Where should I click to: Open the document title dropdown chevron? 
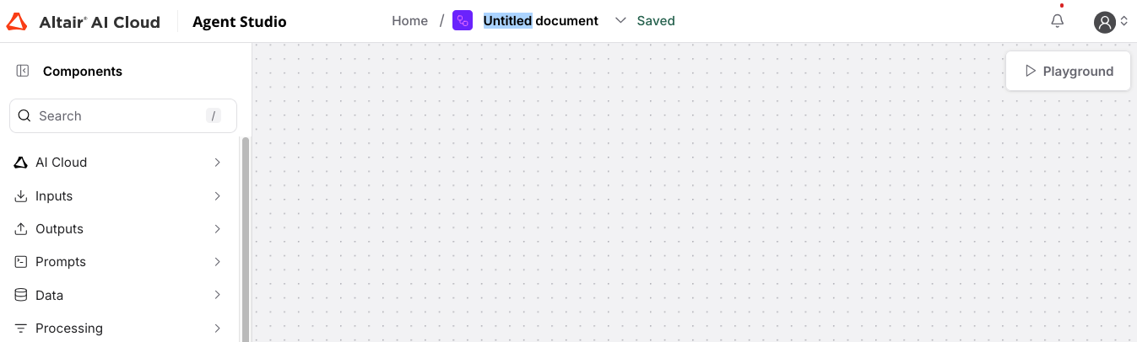tap(621, 21)
